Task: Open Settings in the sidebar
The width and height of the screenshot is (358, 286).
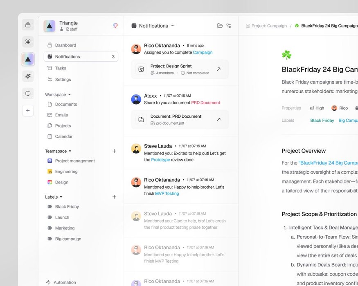Action: (81, 79)
